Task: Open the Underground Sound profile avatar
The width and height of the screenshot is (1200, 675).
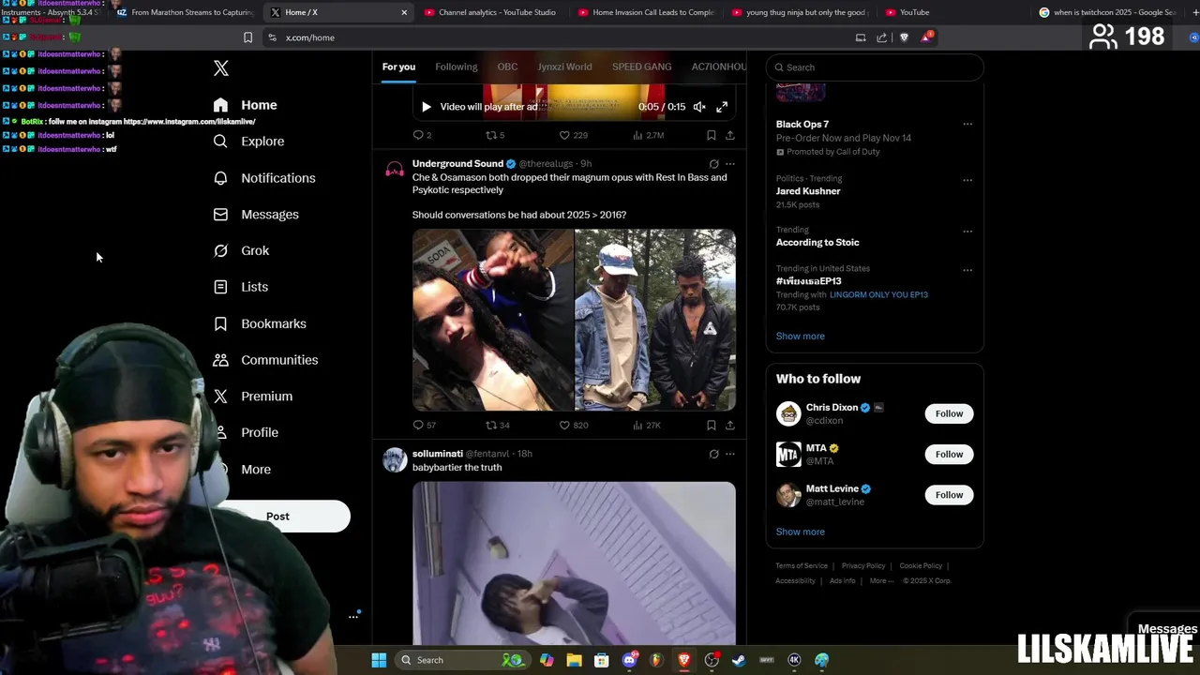Action: [395, 170]
